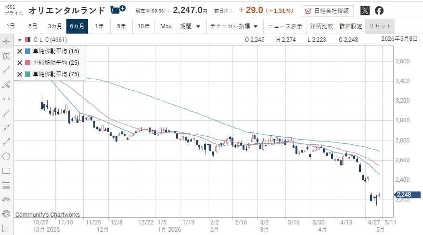Select the text annotation tool

pos(6,56)
